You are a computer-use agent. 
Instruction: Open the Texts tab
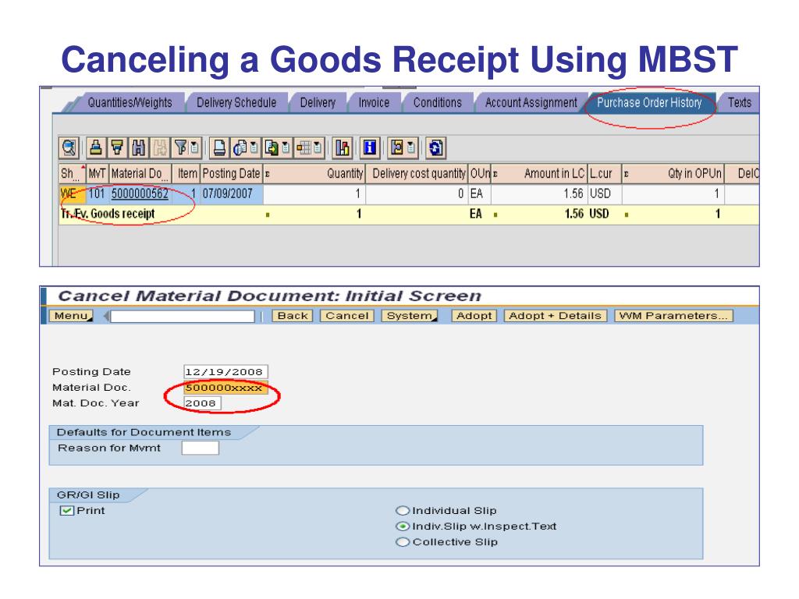740,102
